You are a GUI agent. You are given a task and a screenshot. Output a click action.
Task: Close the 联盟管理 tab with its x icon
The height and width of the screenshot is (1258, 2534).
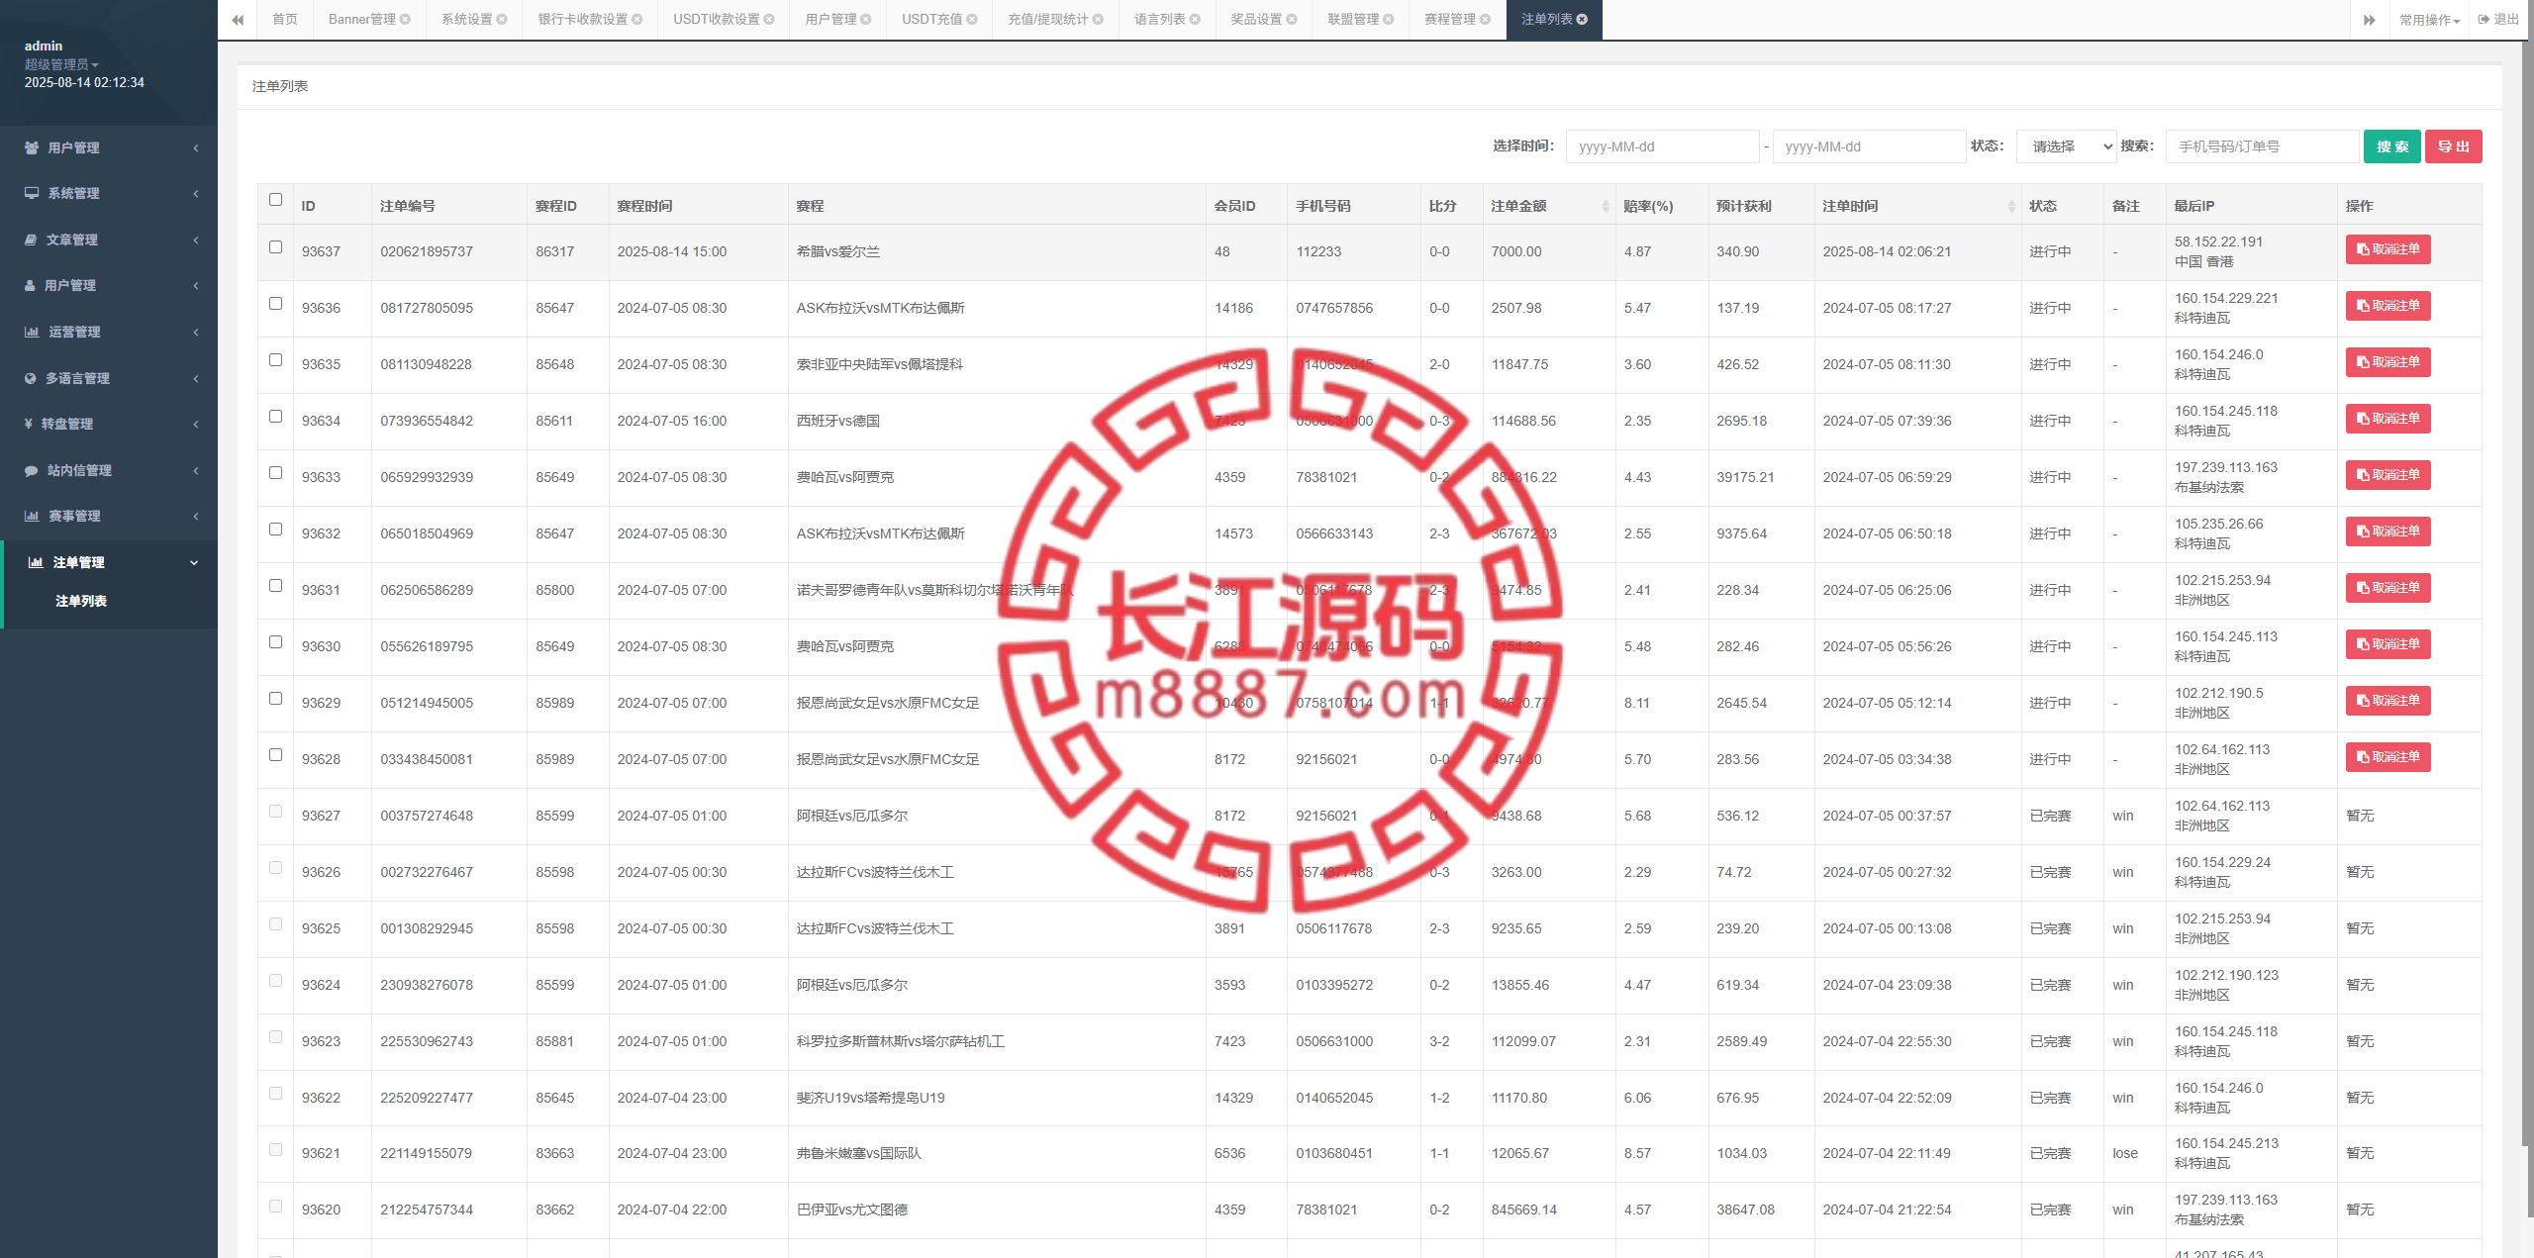point(1389,20)
